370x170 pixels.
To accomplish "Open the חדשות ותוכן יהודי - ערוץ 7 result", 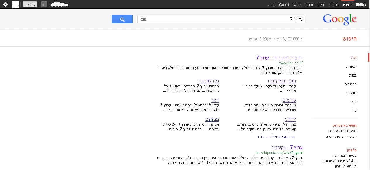I will click(279, 58).
